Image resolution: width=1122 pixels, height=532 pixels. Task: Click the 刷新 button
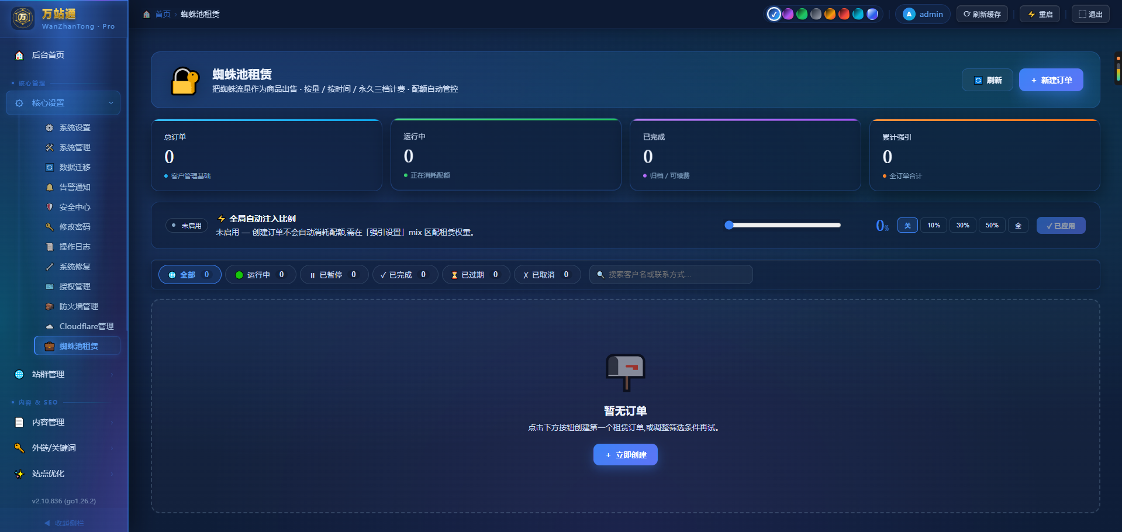988,80
